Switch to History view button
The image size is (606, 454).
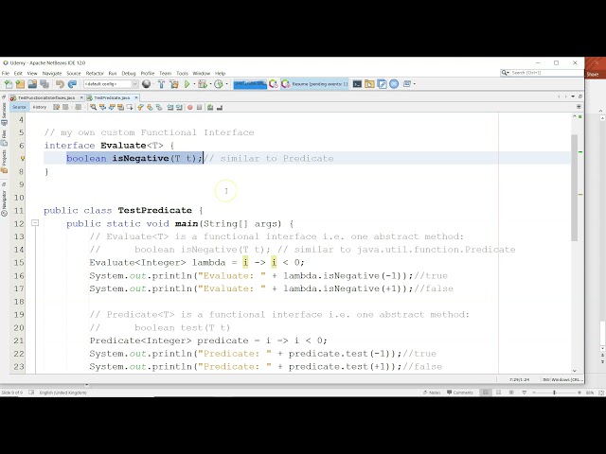40,107
